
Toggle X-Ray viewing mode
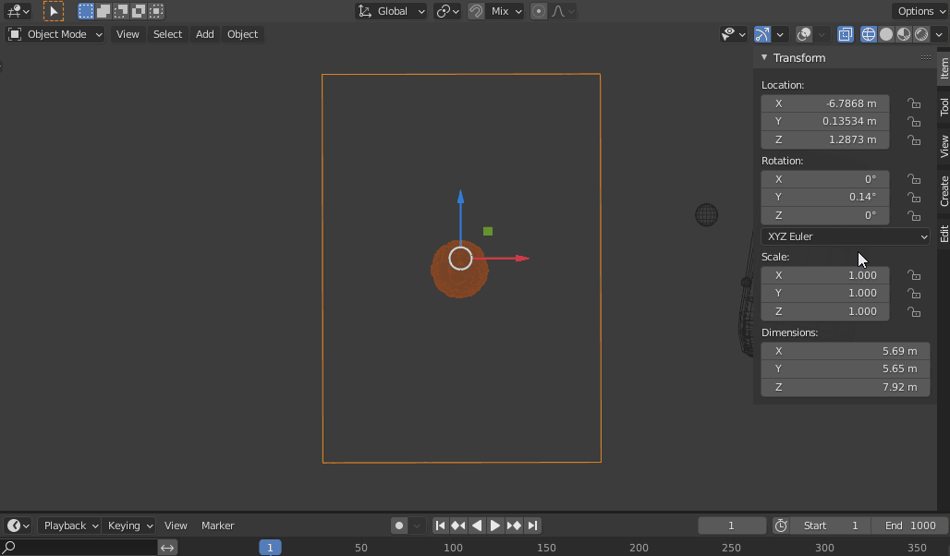coord(846,34)
